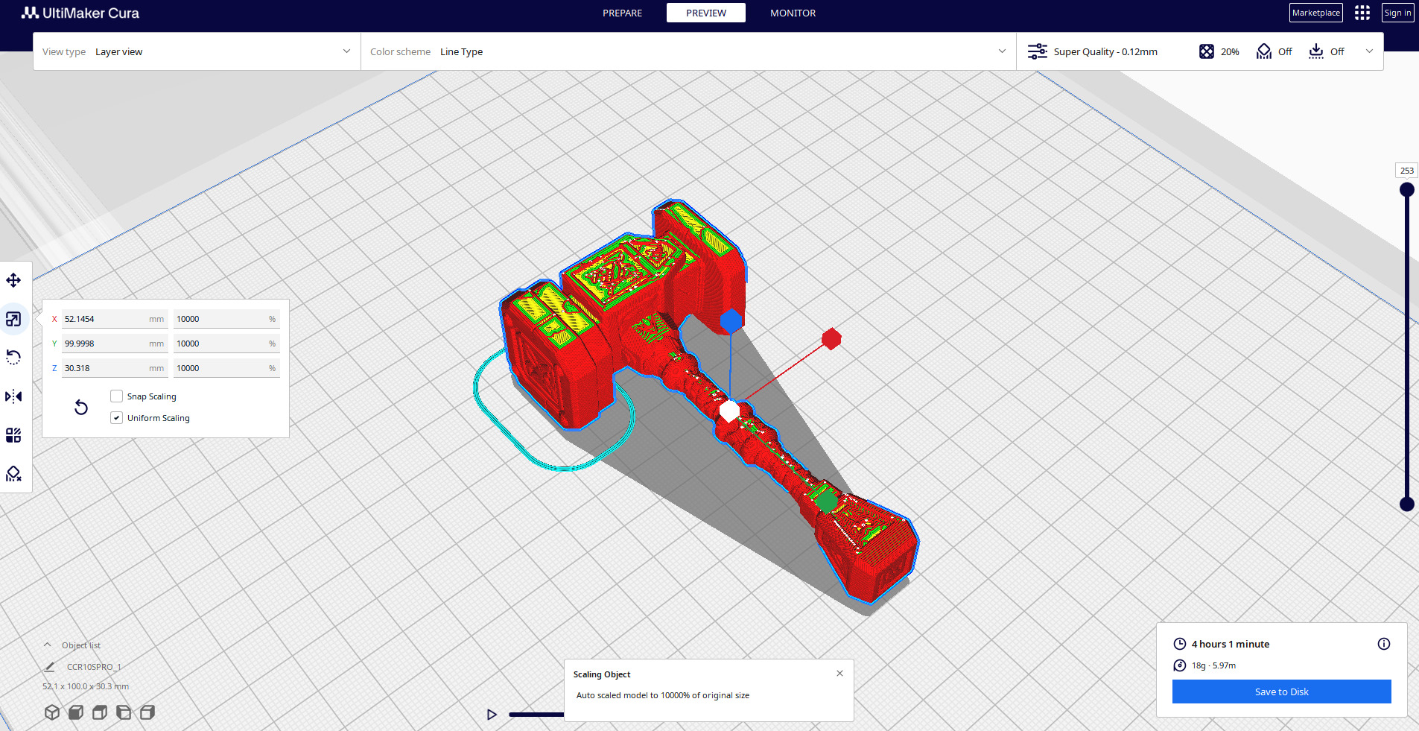Click the white center scale handle
The width and height of the screenshot is (1419, 731).
(729, 411)
